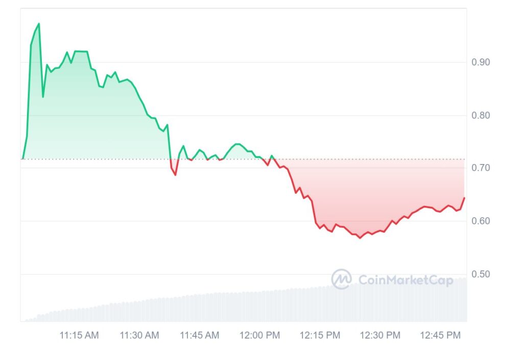Click the highest peak of the green line
Screen dimensions: 523x349
point(39,24)
